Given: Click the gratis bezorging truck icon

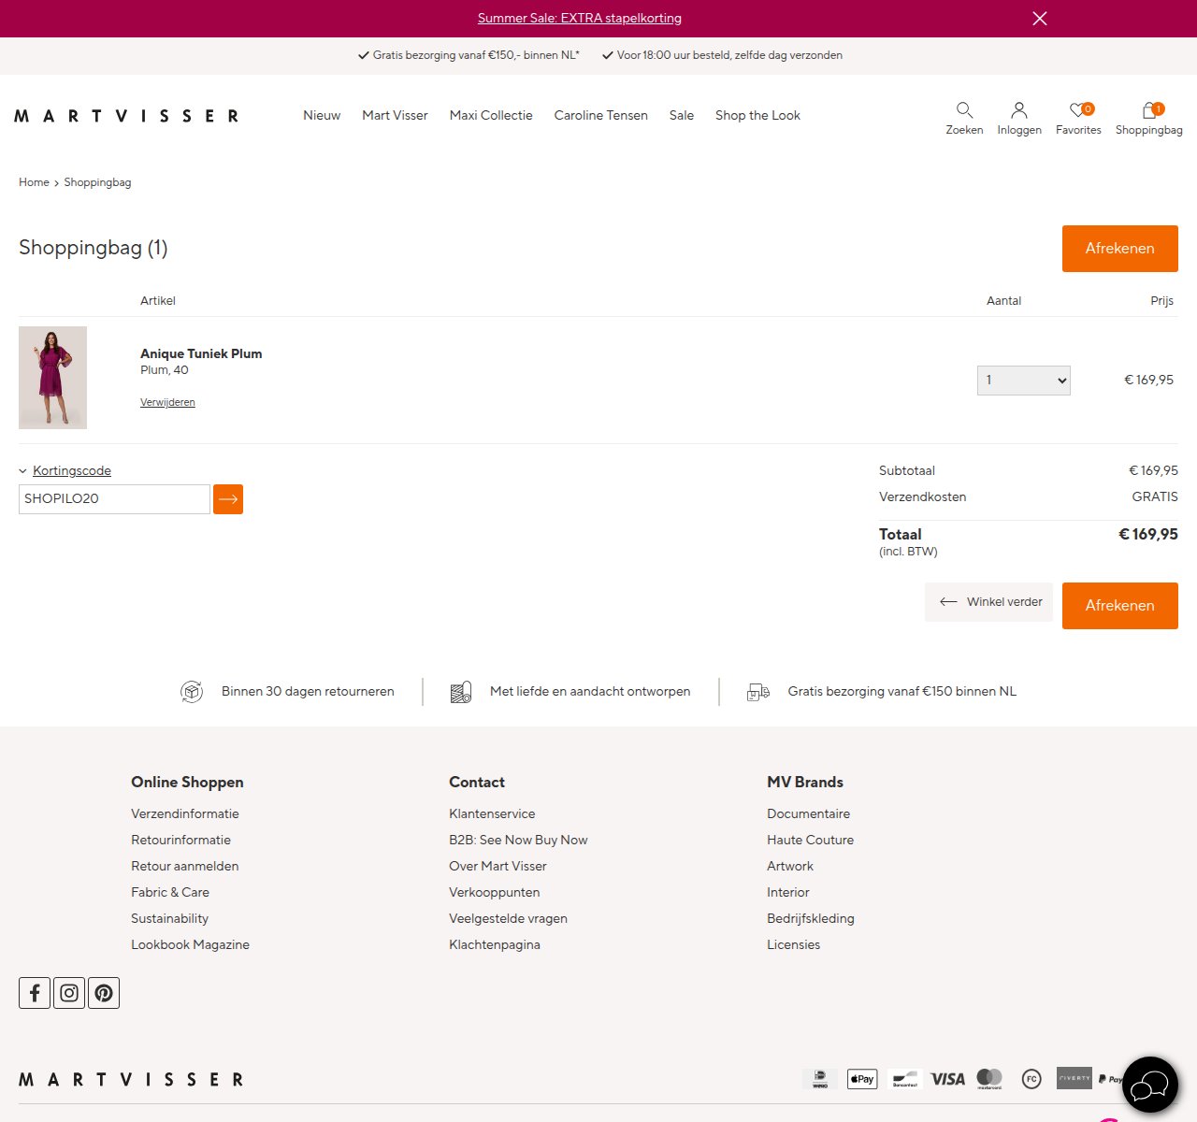Looking at the screenshot, I should 758,692.
